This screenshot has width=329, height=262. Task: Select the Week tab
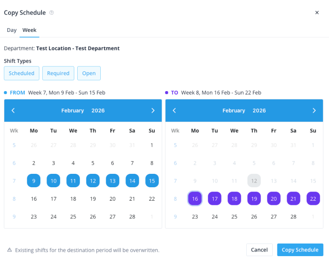29,30
